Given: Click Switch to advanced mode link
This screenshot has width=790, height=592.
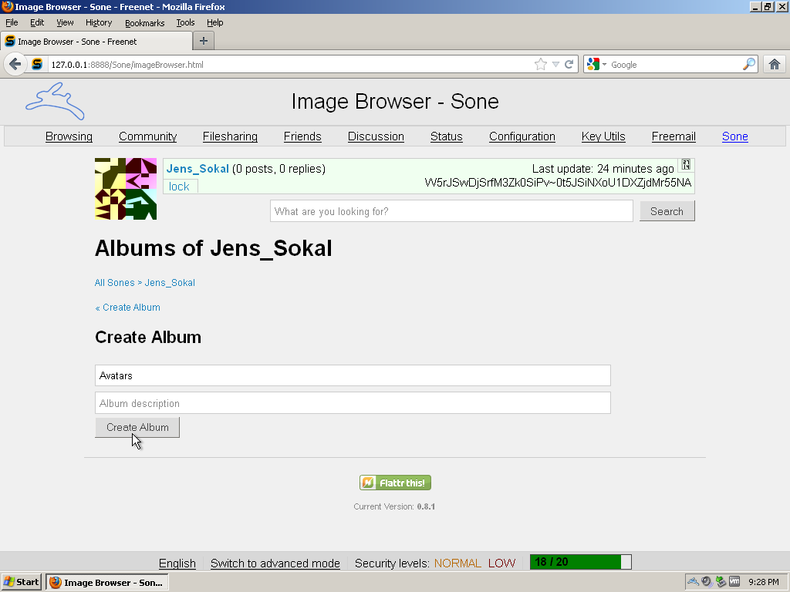Looking at the screenshot, I should pos(275,563).
